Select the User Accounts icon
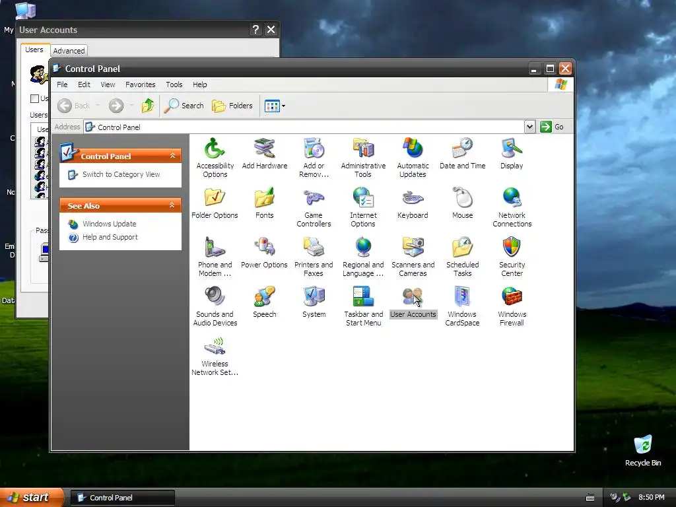Screen dimensions: 676x507 coord(413,302)
